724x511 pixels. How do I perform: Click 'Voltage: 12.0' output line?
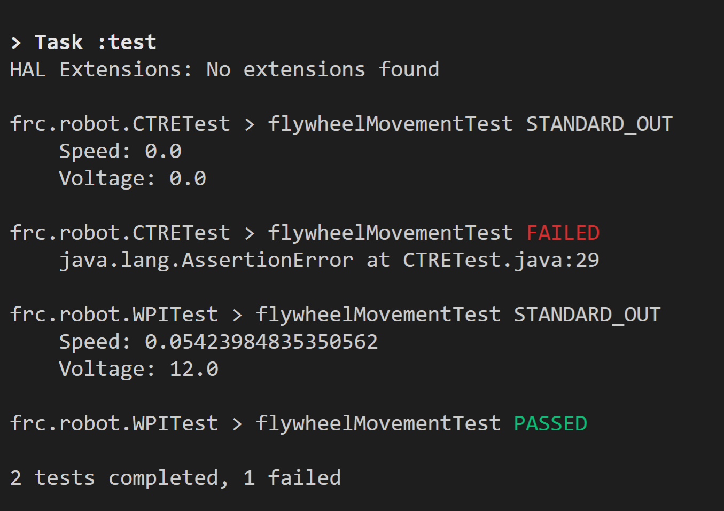pyautogui.click(x=139, y=369)
